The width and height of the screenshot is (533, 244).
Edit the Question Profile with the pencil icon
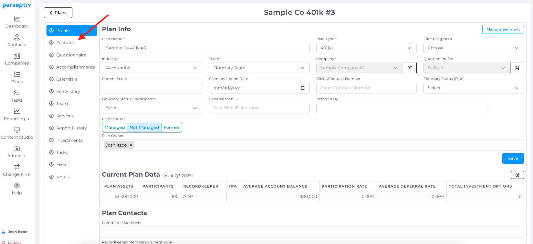click(x=517, y=68)
